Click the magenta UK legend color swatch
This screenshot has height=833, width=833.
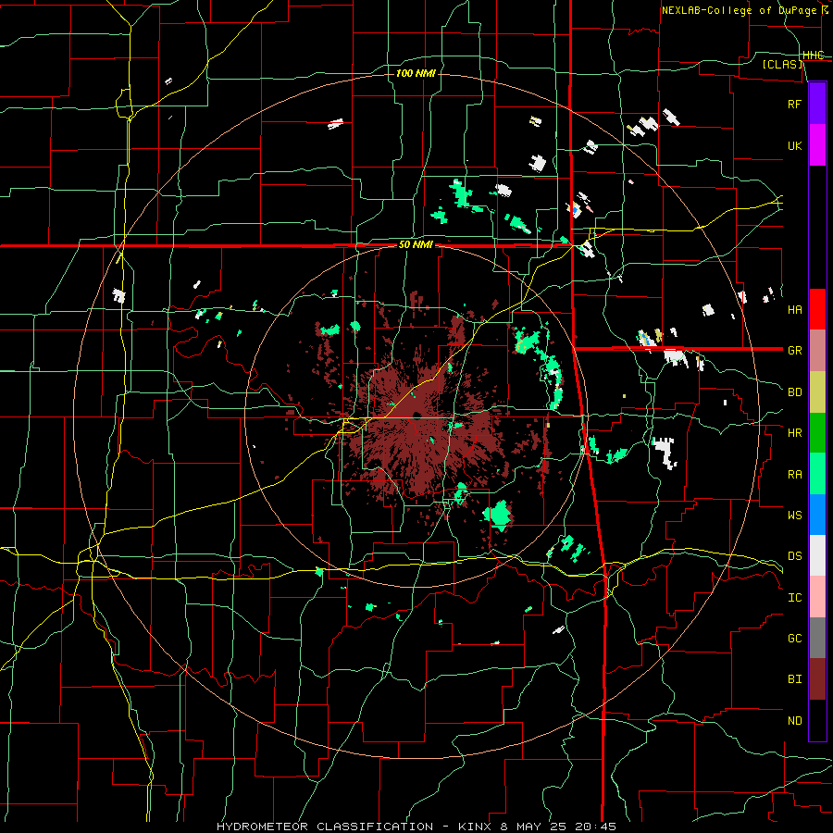tap(817, 145)
